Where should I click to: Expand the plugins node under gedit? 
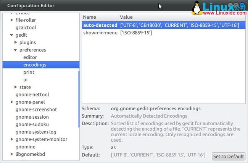tap(16, 42)
